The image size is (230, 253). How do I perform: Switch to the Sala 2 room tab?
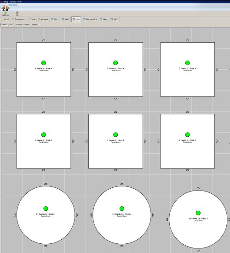coord(65,19)
